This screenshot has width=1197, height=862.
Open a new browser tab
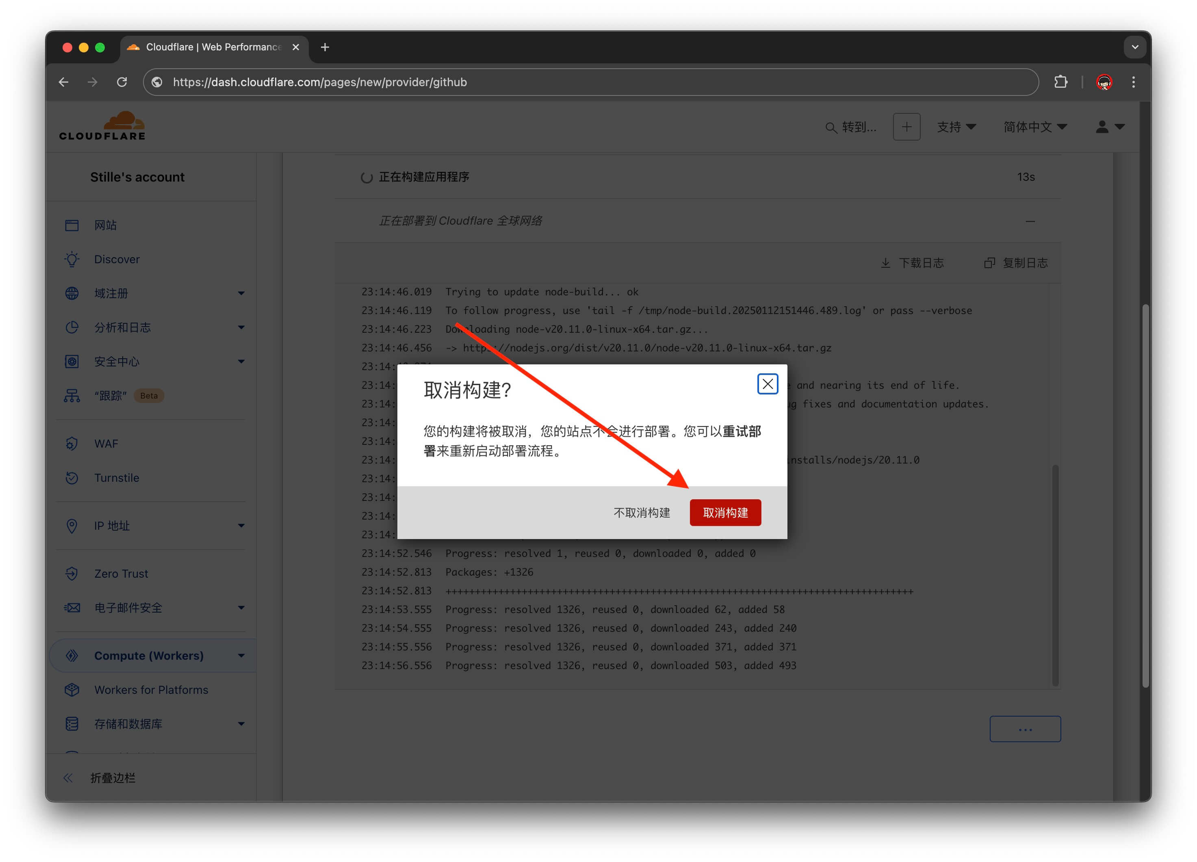click(325, 48)
